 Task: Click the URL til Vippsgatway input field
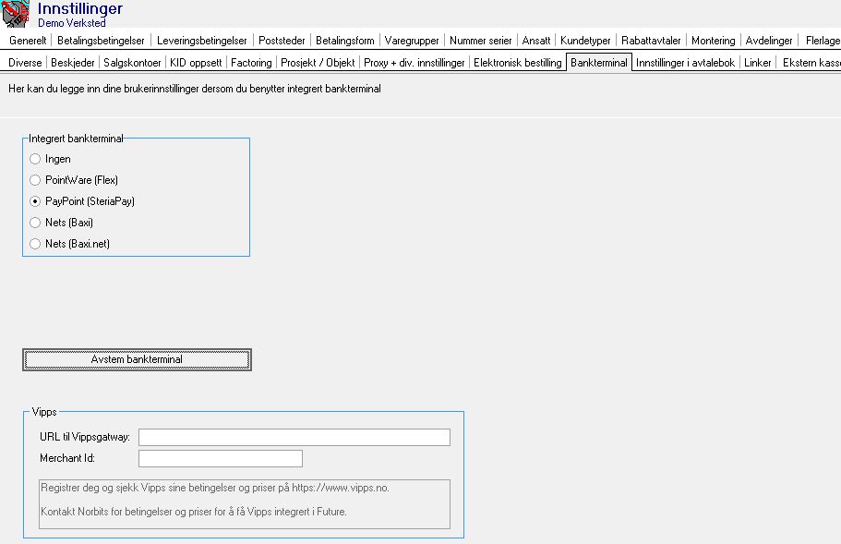pos(294,436)
